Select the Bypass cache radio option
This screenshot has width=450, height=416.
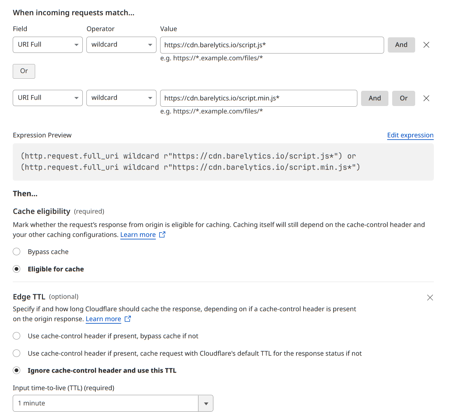(16, 252)
